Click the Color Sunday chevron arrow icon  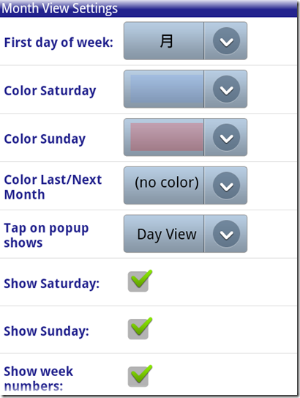click(x=226, y=138)
